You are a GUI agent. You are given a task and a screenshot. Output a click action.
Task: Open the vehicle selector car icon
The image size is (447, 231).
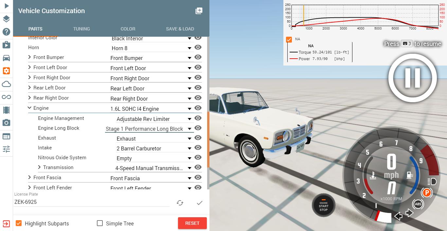click(6, 58)
